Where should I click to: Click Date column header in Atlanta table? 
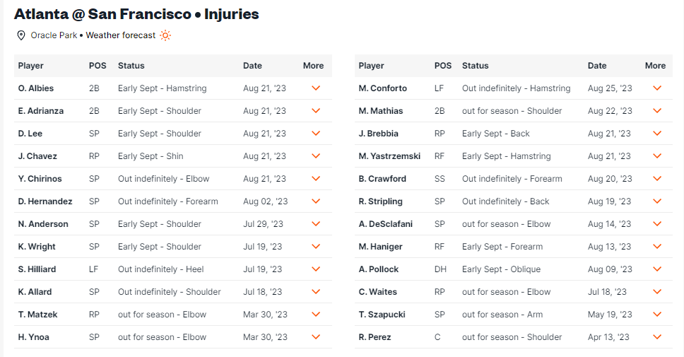252,66
